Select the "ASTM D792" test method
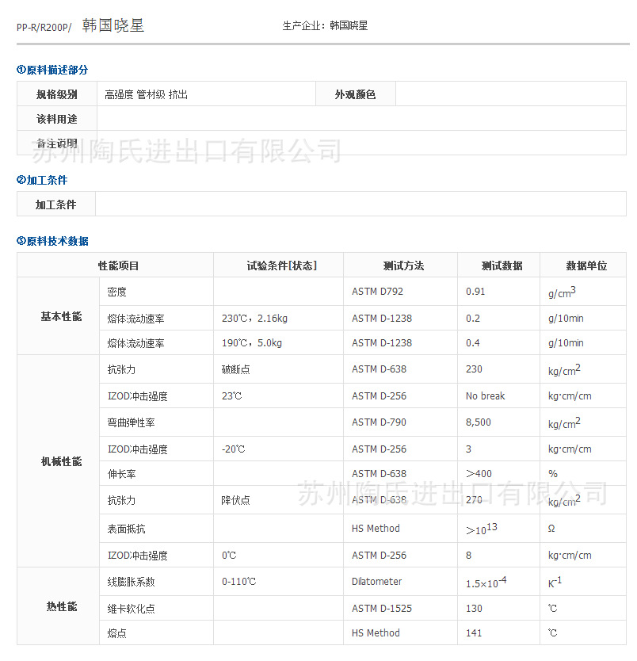This screenshot has width=637, height=661. [x=377, y=292]
